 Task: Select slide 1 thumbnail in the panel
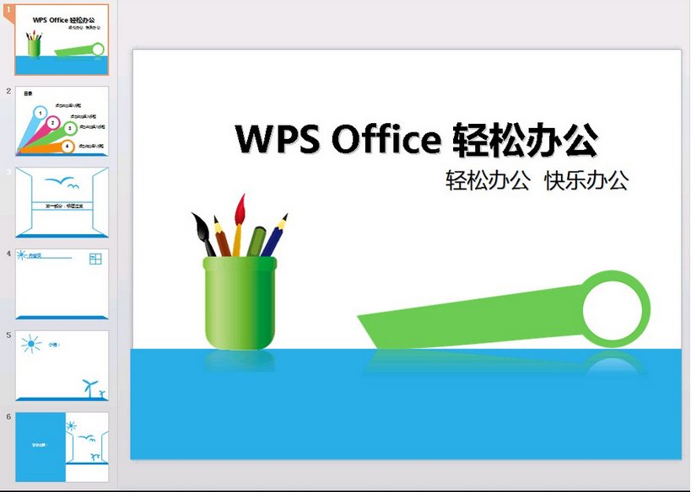tap(62, 40)
